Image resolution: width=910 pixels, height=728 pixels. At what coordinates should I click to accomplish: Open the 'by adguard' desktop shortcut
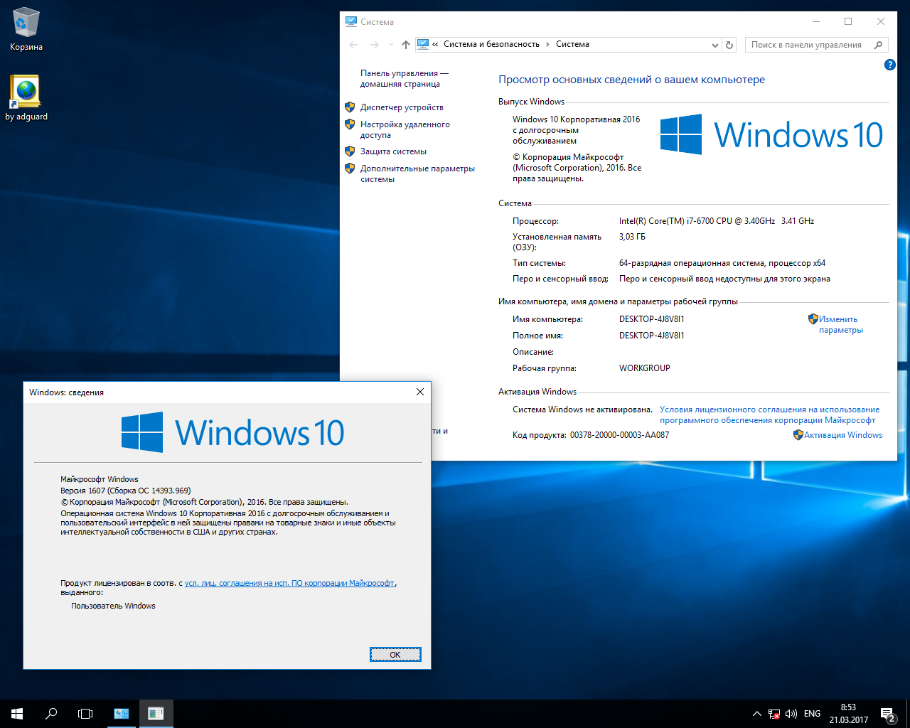(26, 98)
